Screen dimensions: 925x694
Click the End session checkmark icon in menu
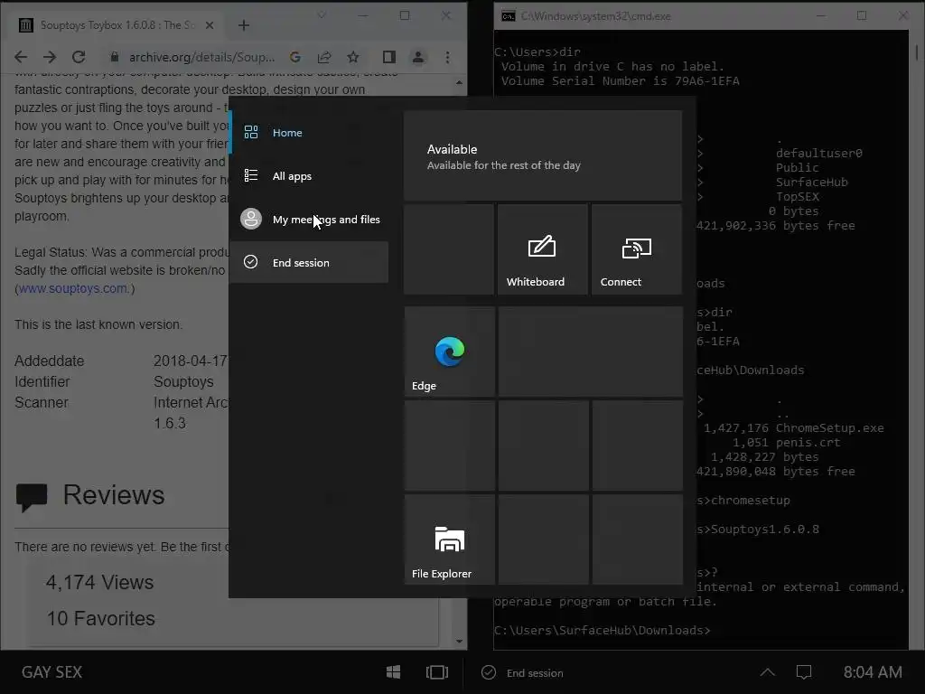(251, 262)
